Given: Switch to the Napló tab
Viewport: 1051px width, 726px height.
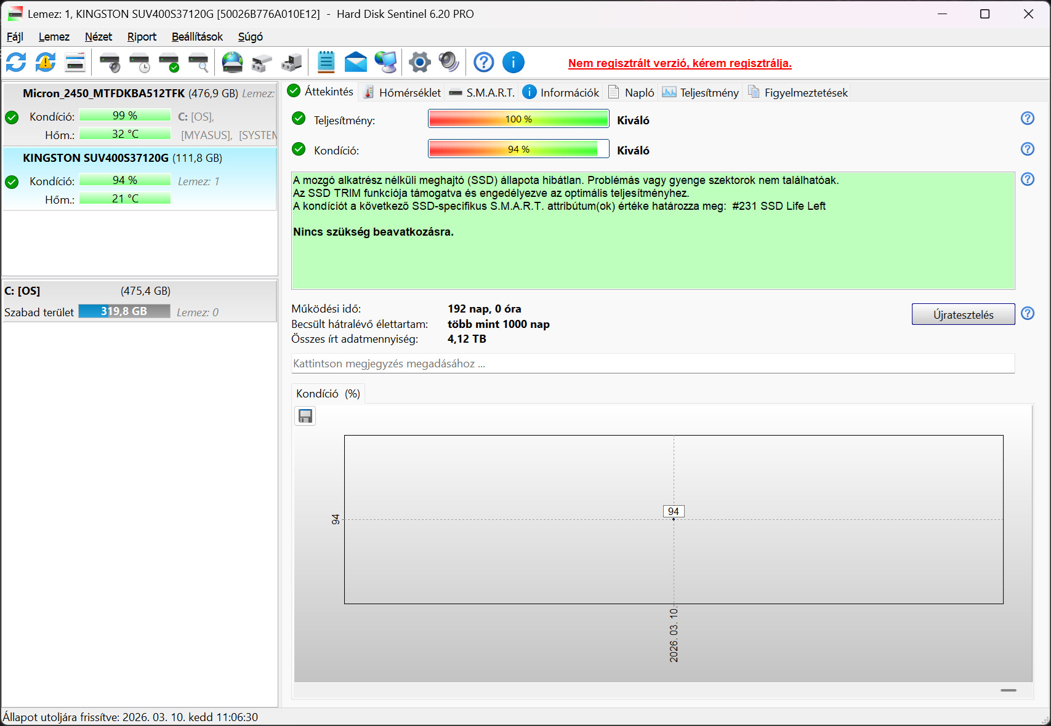Looking at the screenshot, I should point(631,92).
